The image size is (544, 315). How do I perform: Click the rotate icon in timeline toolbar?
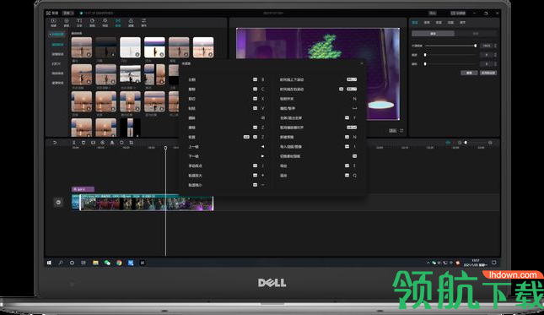[121, 143]
